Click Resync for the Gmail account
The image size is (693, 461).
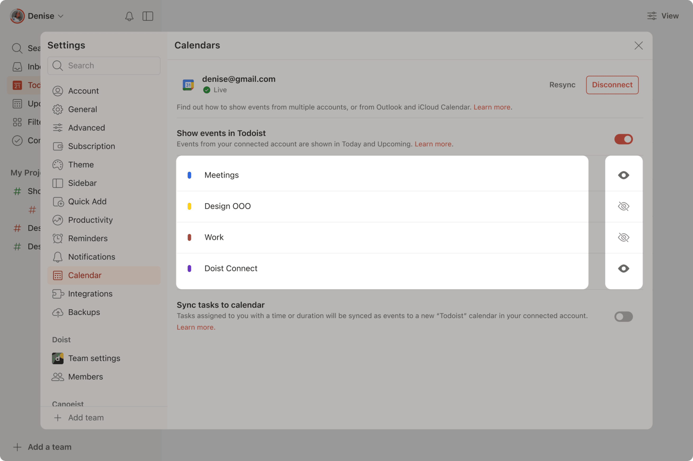562,85
